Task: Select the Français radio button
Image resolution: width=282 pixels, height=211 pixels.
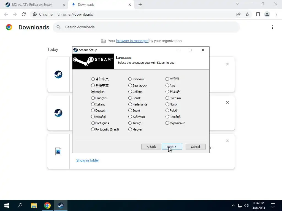Action: (93, 98)
